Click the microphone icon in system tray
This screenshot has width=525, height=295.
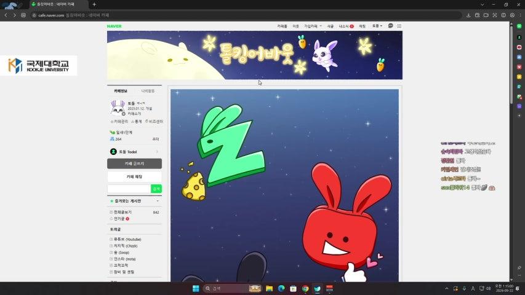pyautogui.click(x=464, y=288)
